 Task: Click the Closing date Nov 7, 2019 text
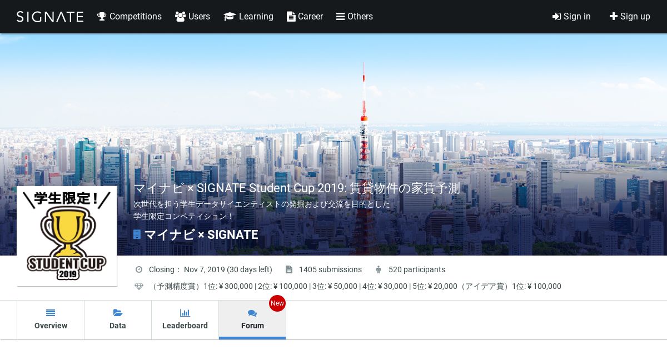pos(211,269)
